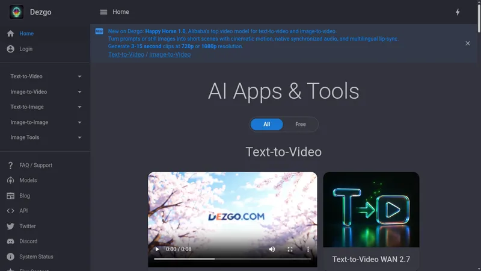Seek using the video progress bar
481x271 pixels.
pos(233,259)
